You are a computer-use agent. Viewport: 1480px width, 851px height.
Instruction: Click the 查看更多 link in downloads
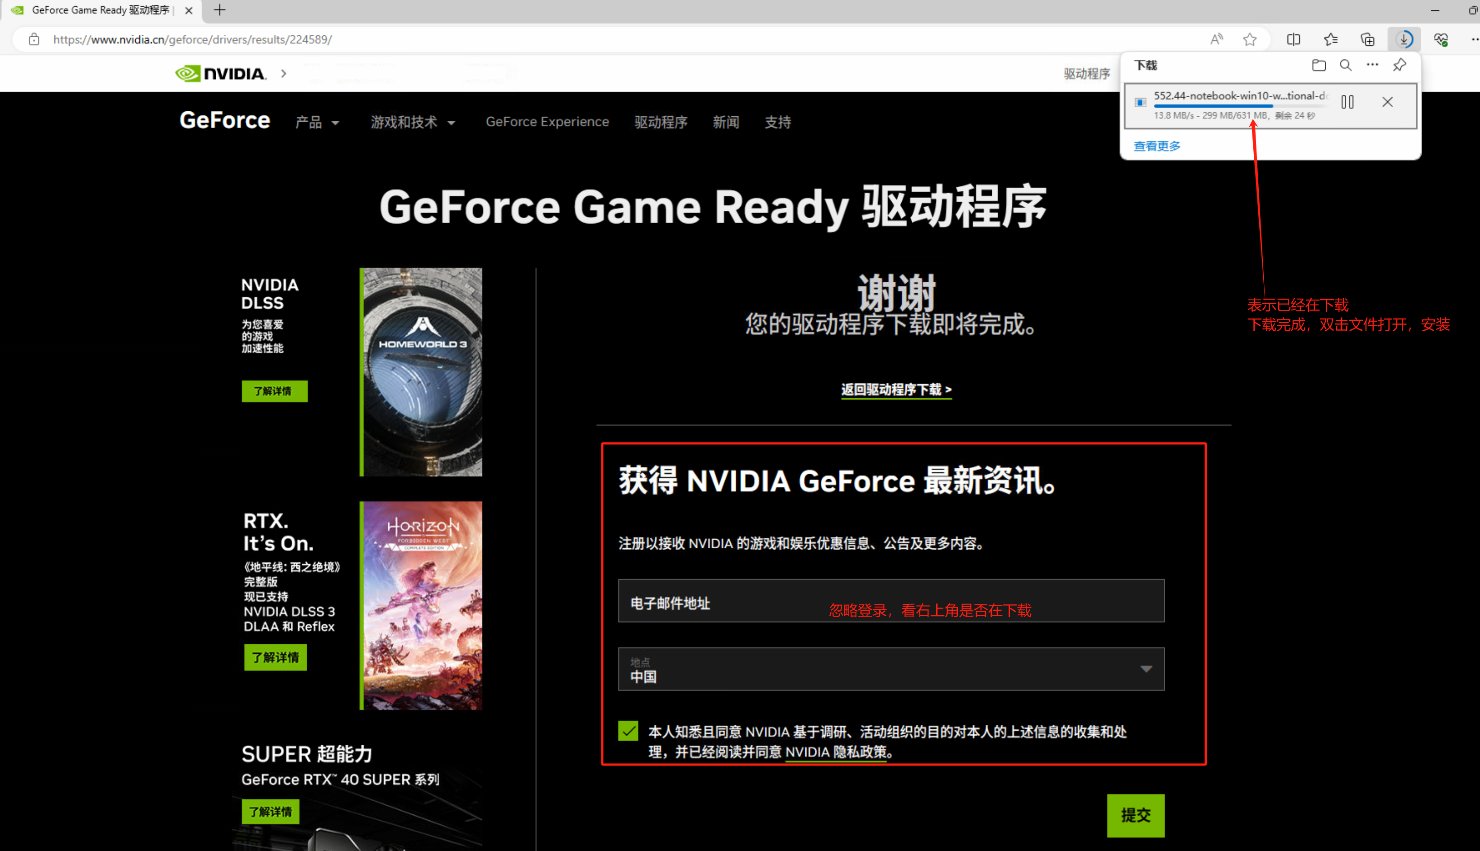coord(1157,146)
